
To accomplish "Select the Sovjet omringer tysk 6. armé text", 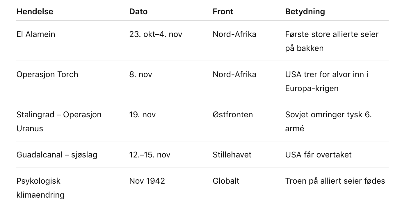I will pyautogui.click(x=328, y=121).
